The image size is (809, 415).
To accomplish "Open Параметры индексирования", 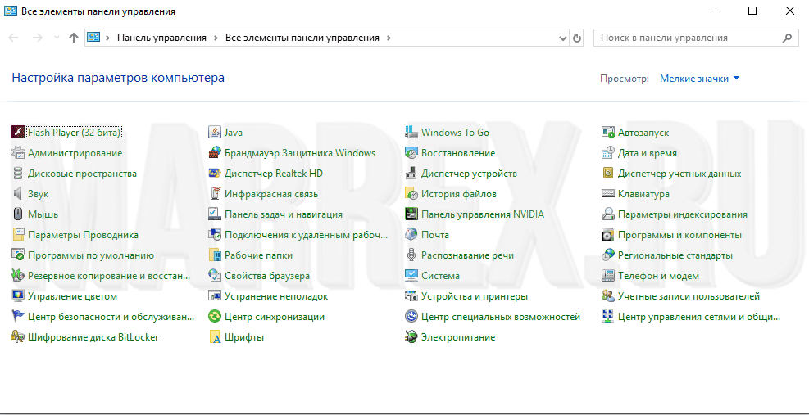I will point(683,214).
